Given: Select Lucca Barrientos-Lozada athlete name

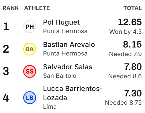Looking at the screenshot, I should [x=73, y=93].
